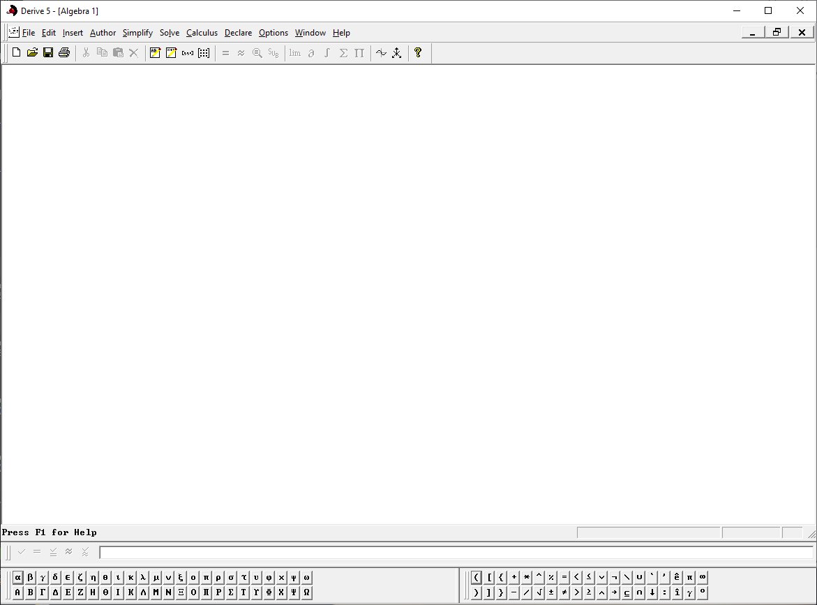
Task: Click the question mark Help icon
Action: [x=418, y=52]
